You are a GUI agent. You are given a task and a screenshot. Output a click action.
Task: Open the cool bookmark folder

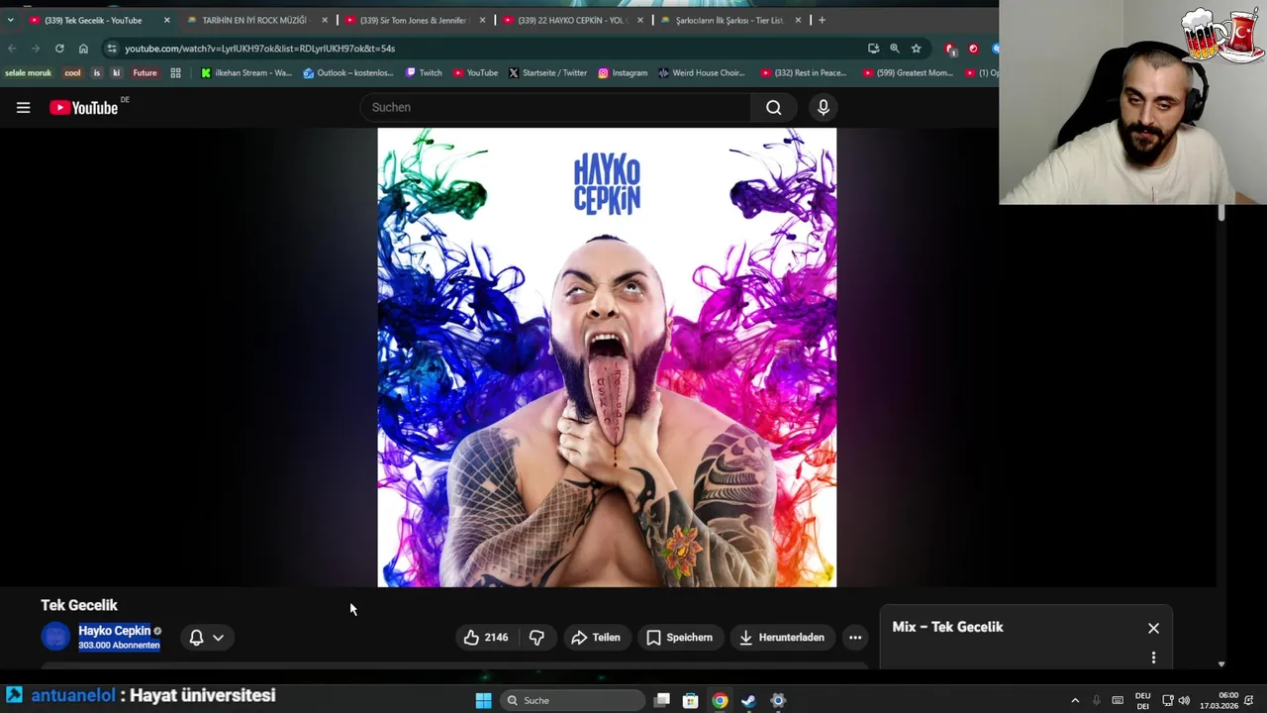click(72, 73)
